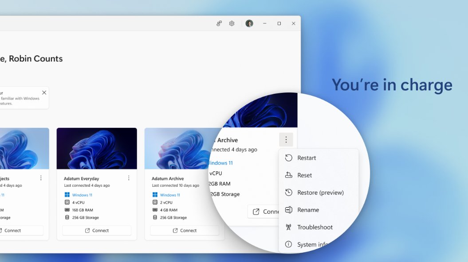Open the feedback icon in the title bar
This screenshot has width=468, height=262.
(219, 23)
